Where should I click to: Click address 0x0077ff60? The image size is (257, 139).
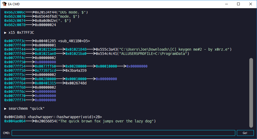point(15,79)
